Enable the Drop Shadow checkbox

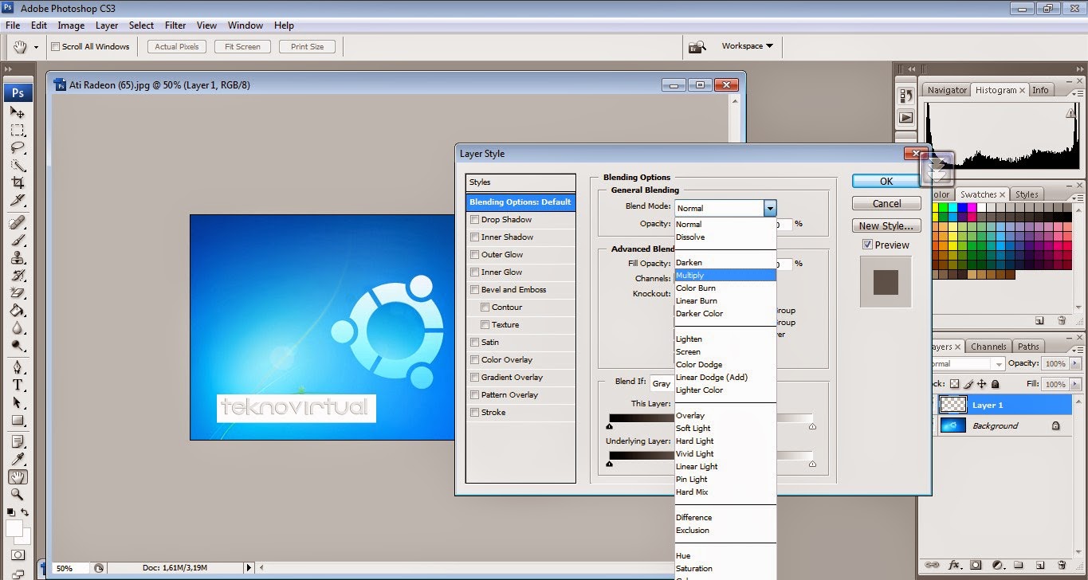(x=475, y=220)
